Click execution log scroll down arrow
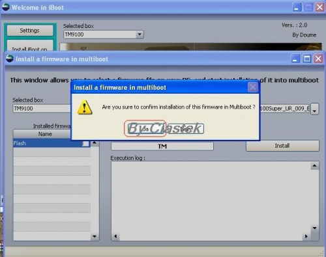 [x=314, y=228]
